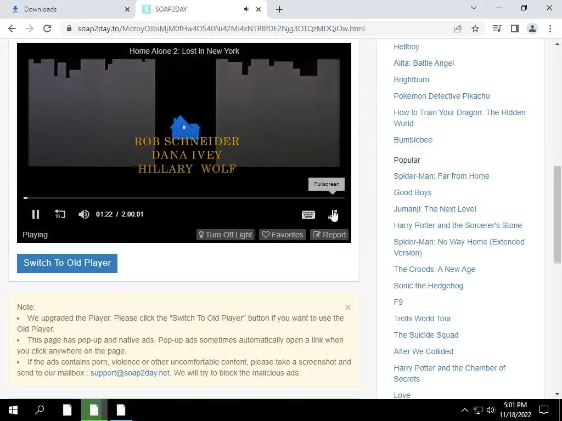Open the taskbar clock and date
Viewport: 562px width, 421px height.
(x=515, y=410)
